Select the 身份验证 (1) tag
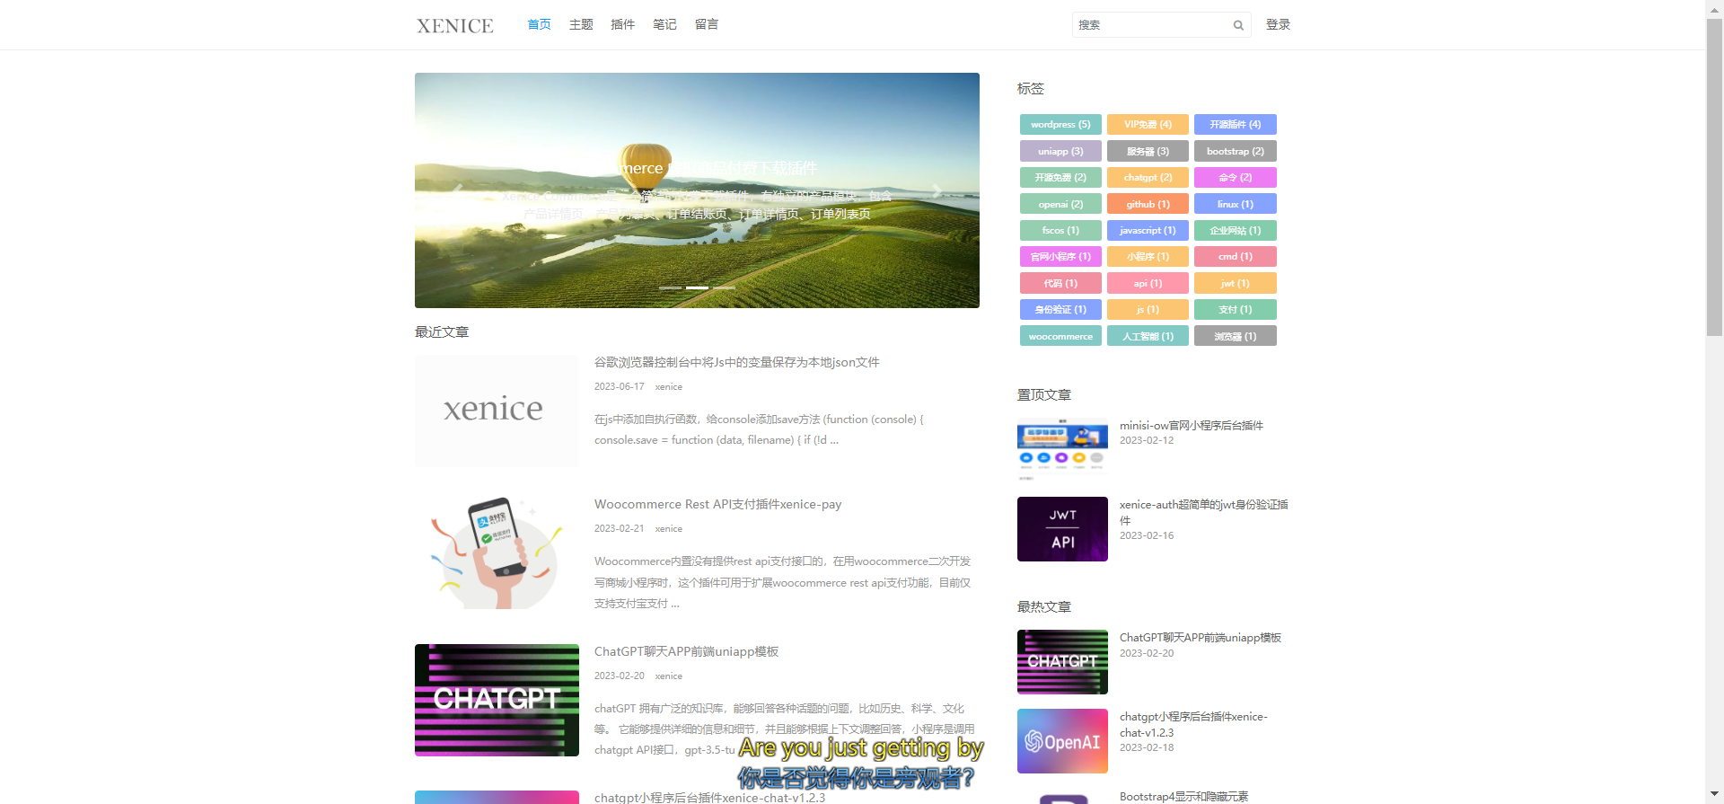 pyautogui.click(x=1060, y=310)
